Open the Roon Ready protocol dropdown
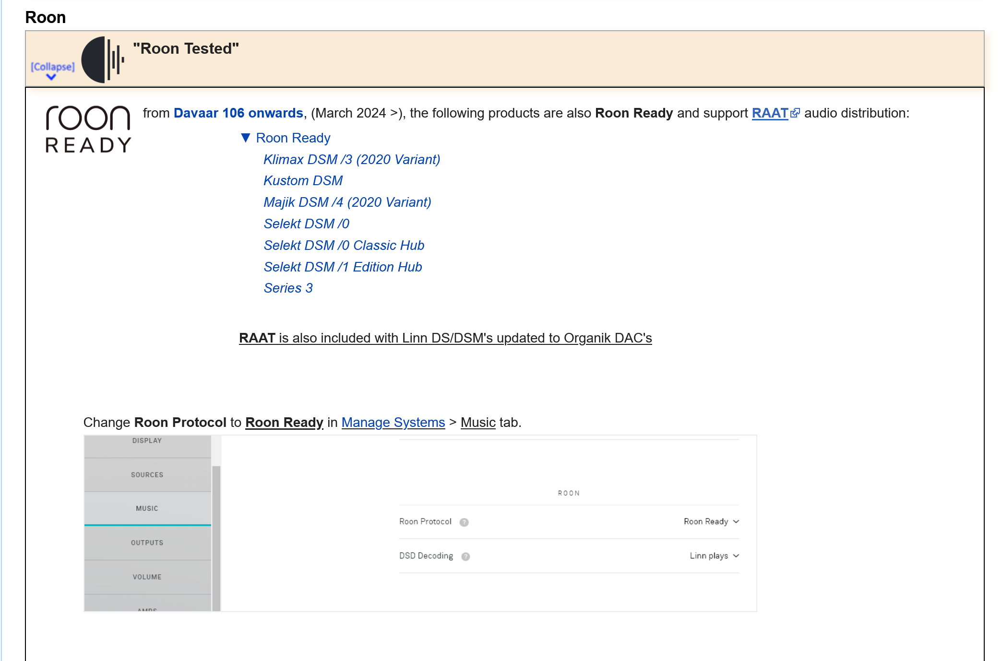 point(711,522)
